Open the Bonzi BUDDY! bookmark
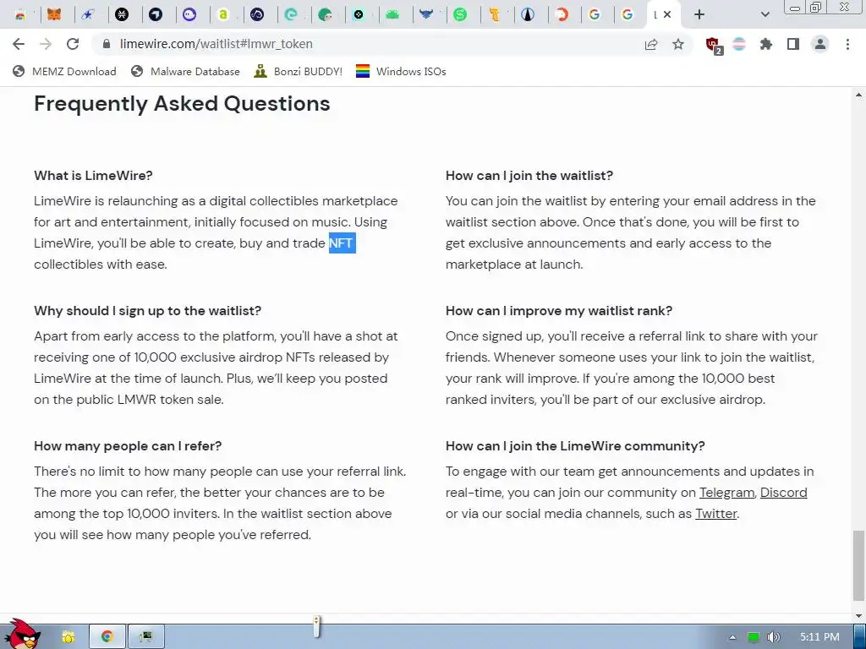Viewport: 866px width, 649px height. pyautogui.click(x=299, y=71)
